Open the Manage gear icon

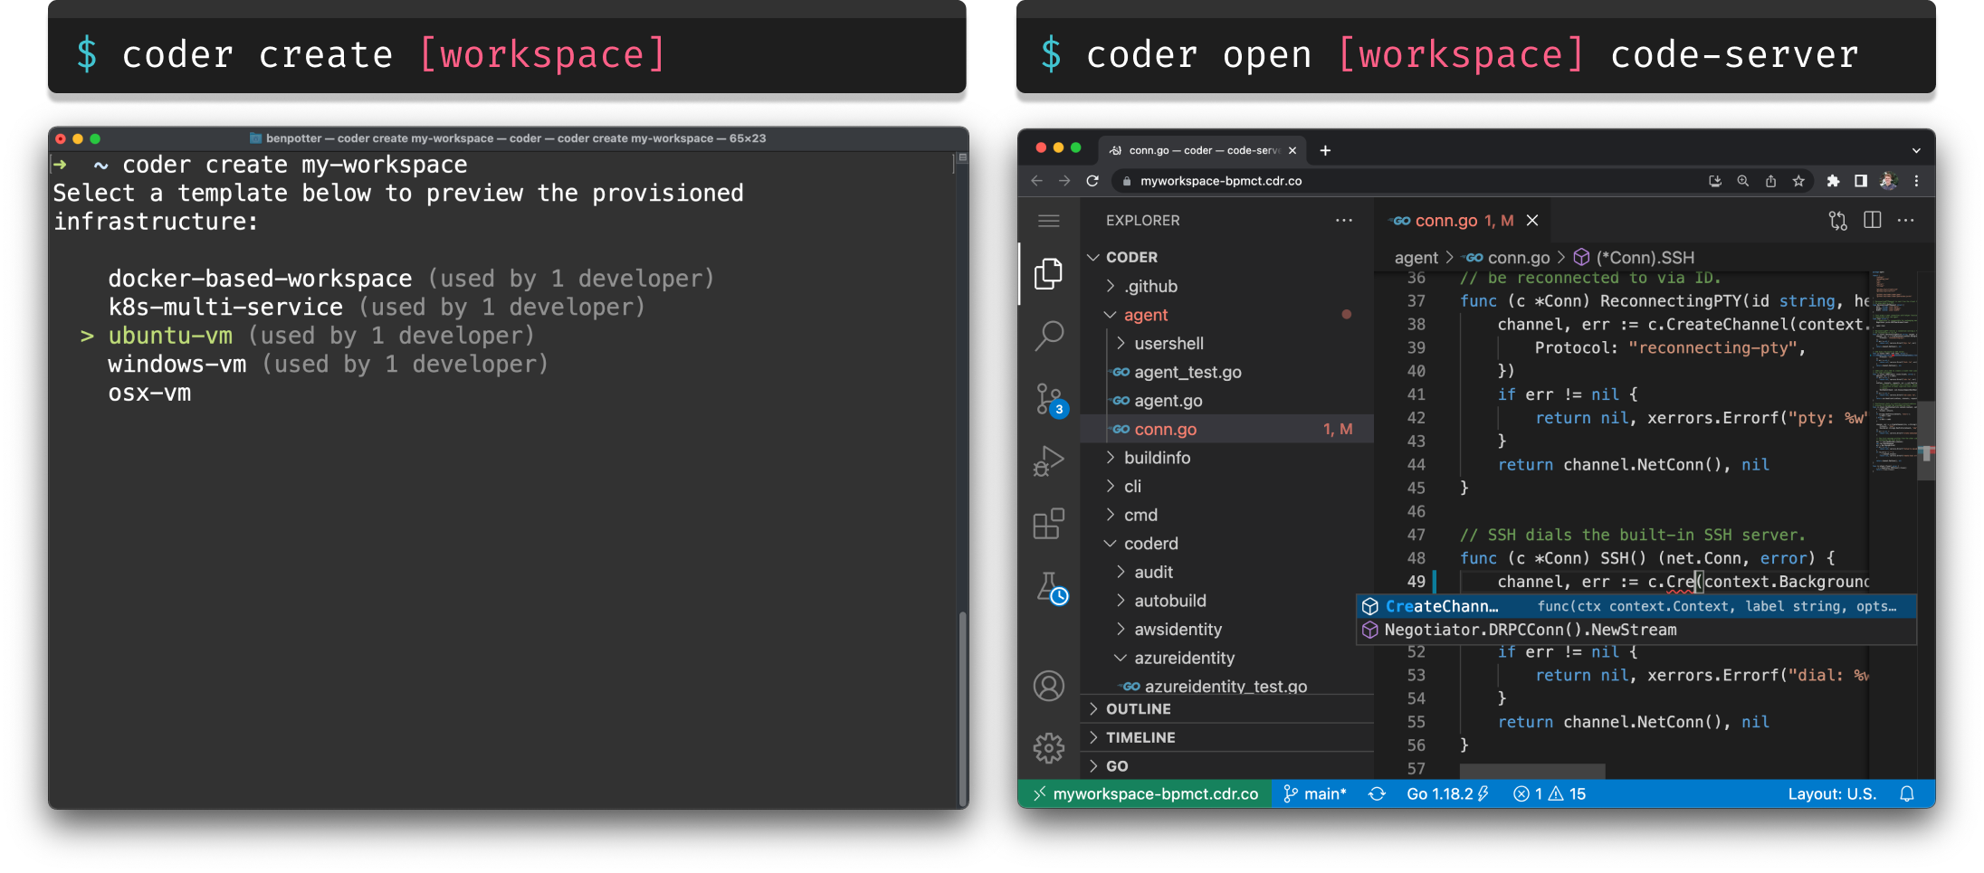[1049, 748]
